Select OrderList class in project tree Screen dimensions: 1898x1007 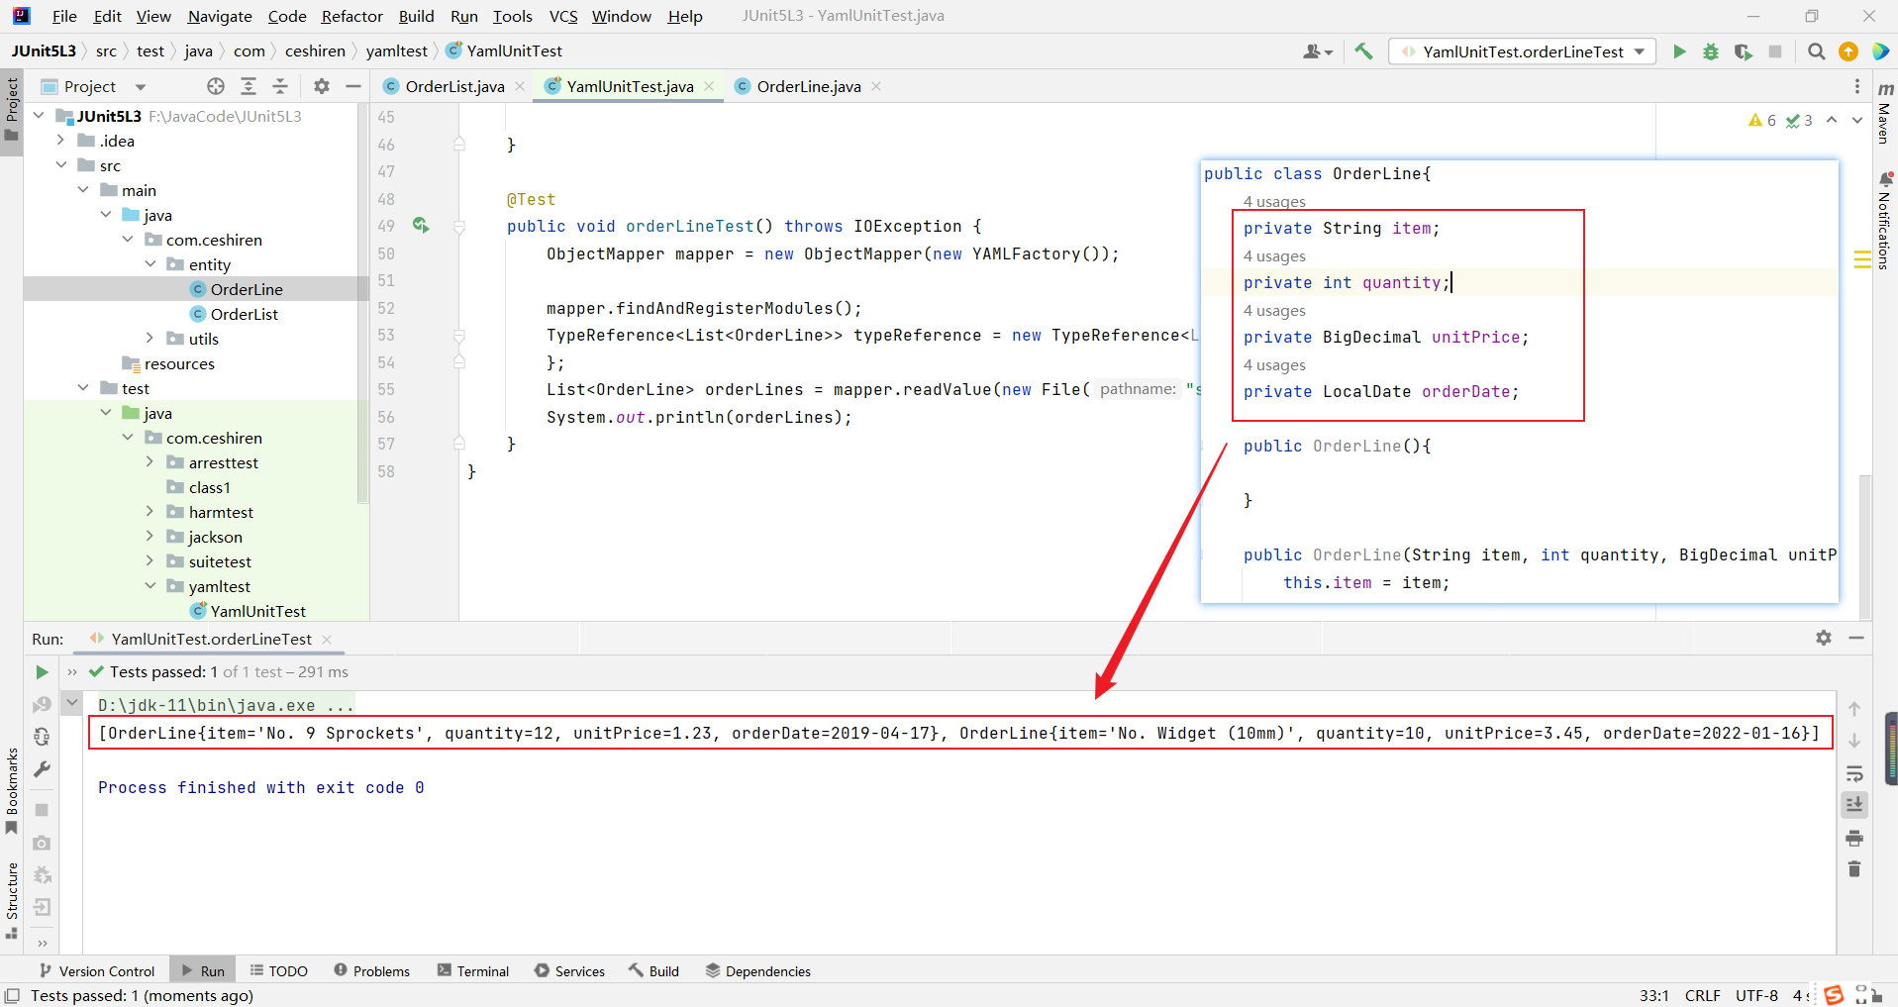click(244, 314)
